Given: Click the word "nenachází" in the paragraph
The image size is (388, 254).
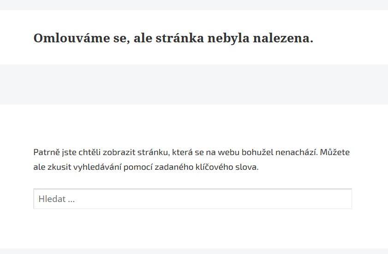Looking at the screenshot, I should coord(296,152).
